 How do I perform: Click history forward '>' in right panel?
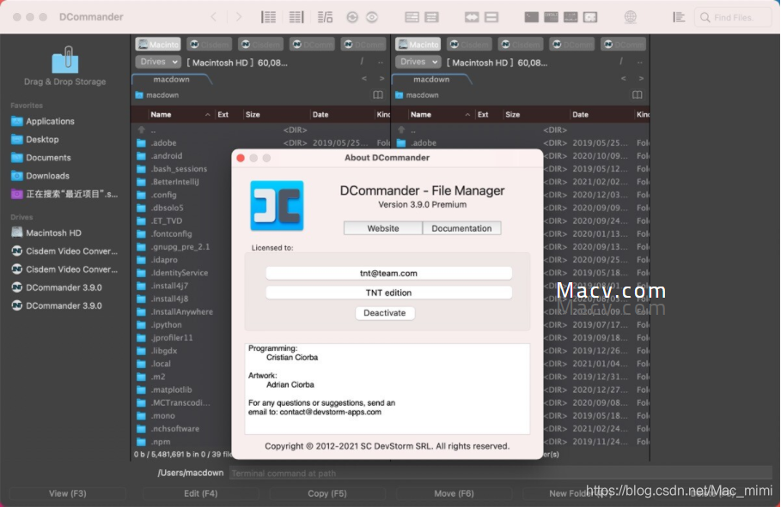641,79
